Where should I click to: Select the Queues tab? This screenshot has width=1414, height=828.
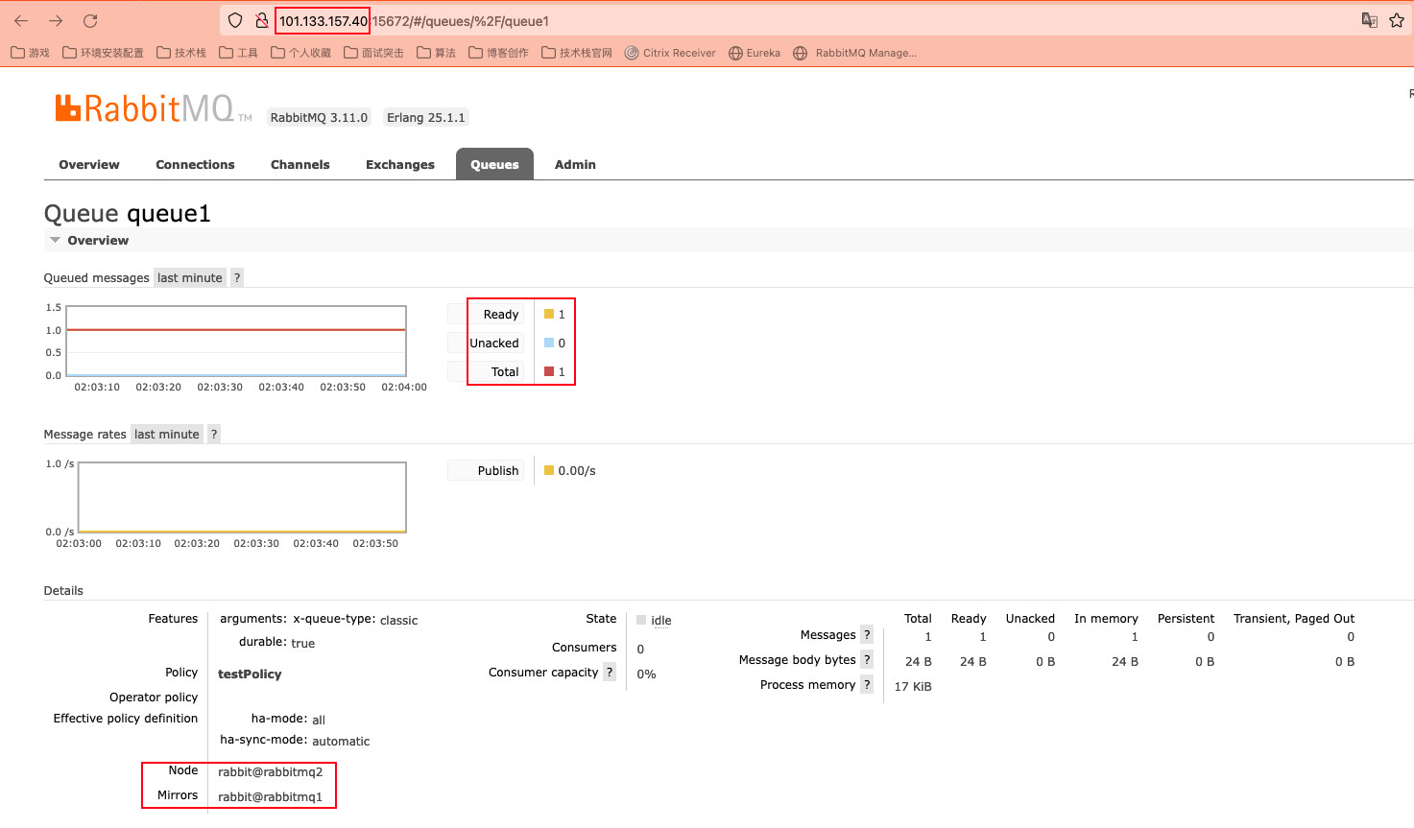[494, 164]
